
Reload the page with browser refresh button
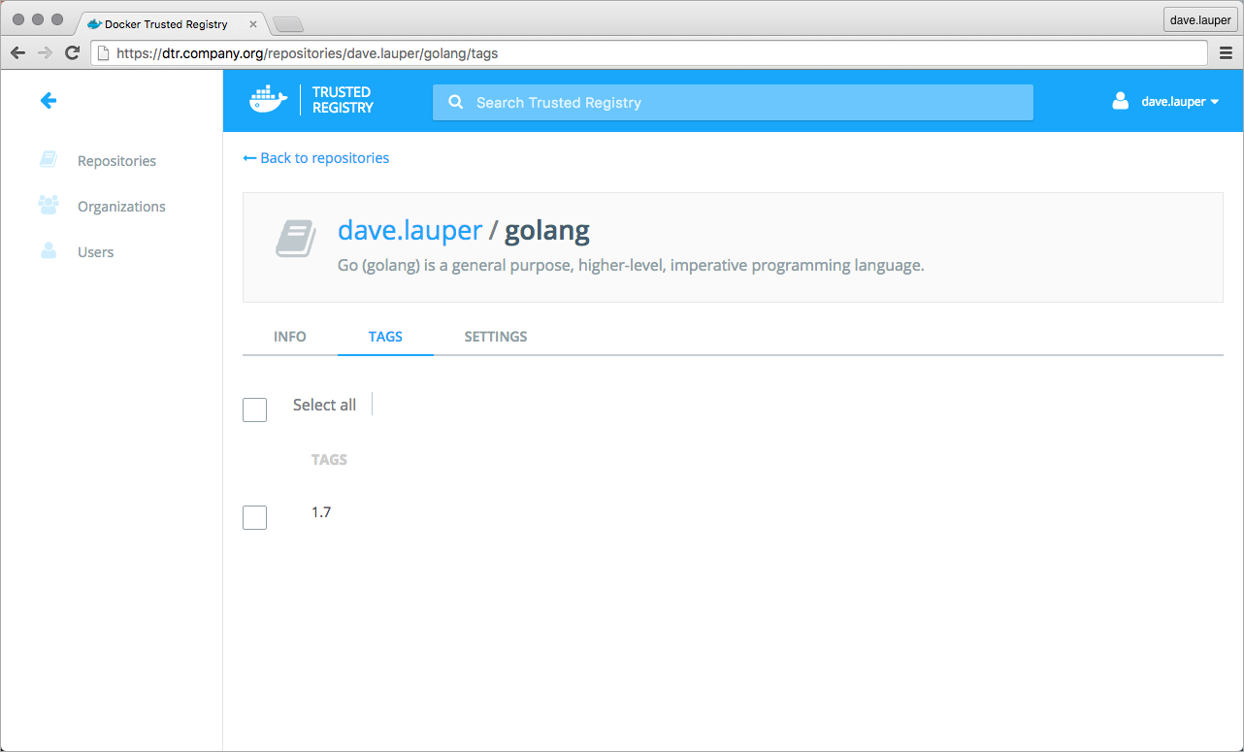point(72,53)
